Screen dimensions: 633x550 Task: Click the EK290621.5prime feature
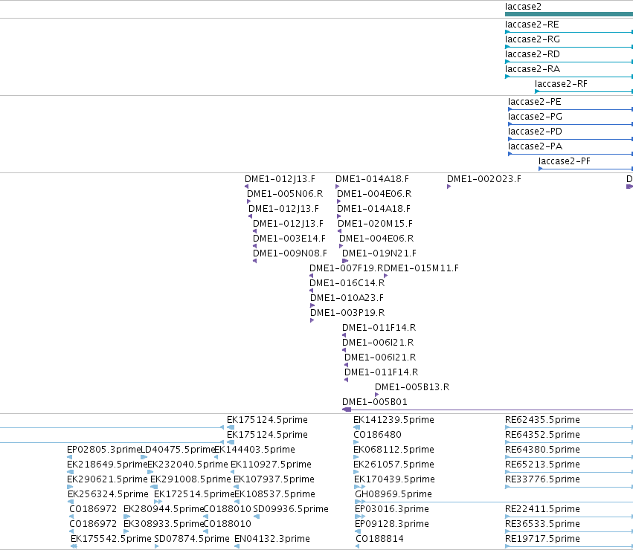(x=107, y=480)
